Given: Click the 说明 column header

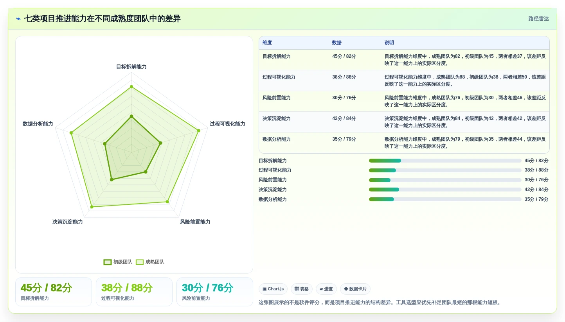Looking at the screenshot, I should (x=389, y=43).
